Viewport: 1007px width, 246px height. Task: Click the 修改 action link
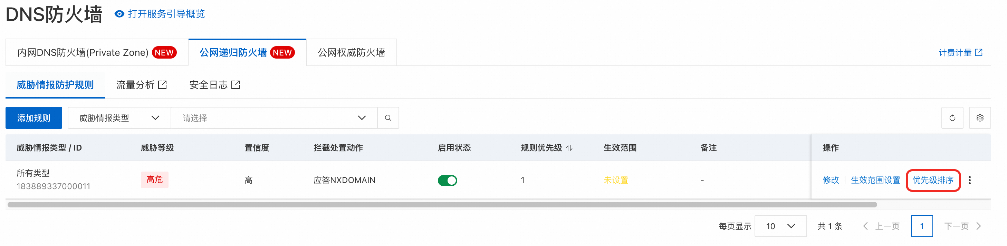tap(831, 180)
